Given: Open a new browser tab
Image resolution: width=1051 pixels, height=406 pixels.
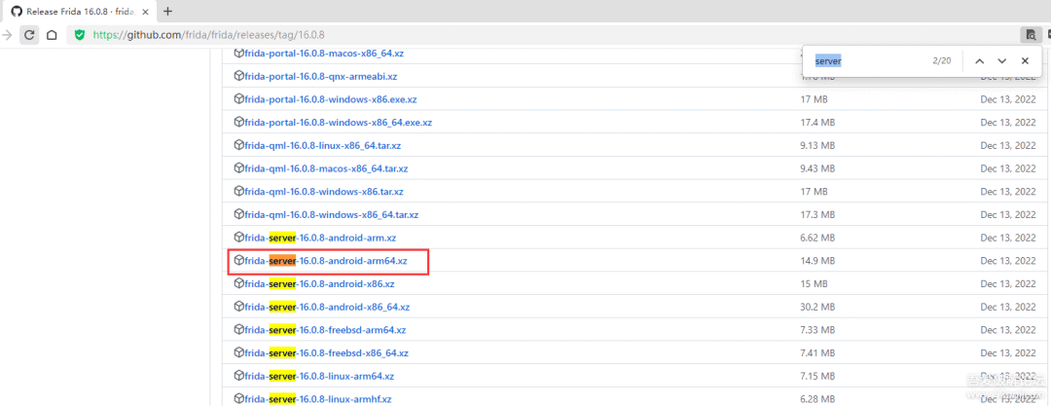Looking at the screenshot, I should [167, 12].
